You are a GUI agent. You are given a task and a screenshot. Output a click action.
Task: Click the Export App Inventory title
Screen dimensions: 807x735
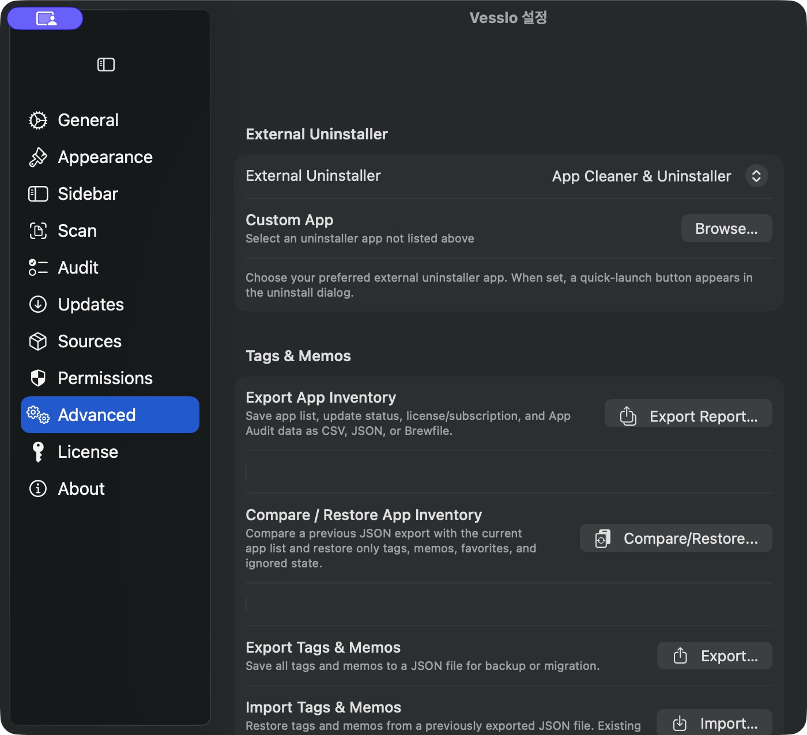pyautogui.click(x=320, y=397)
